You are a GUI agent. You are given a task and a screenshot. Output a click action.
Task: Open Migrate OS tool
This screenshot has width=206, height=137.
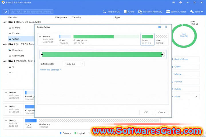coord(111,12)
